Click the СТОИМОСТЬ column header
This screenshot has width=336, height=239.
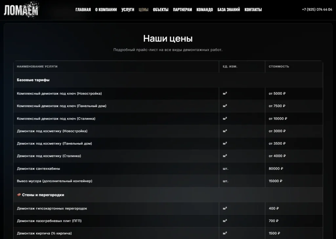(x=279, y=66)
